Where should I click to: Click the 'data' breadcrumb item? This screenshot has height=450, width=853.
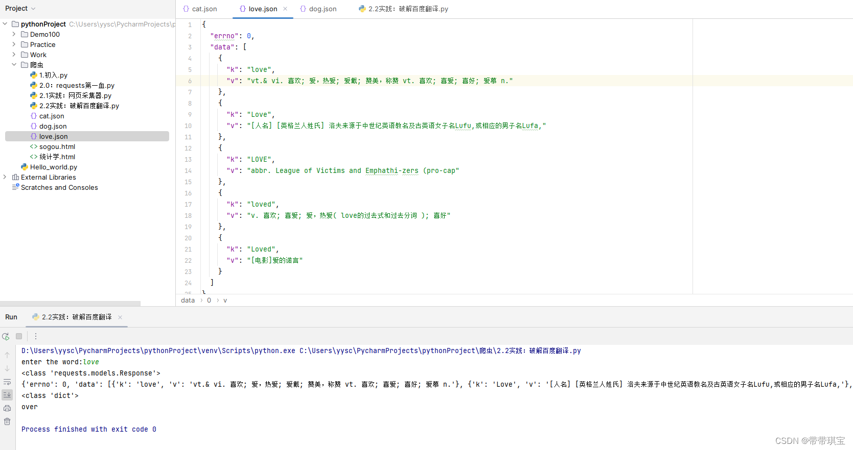[188, 300]
